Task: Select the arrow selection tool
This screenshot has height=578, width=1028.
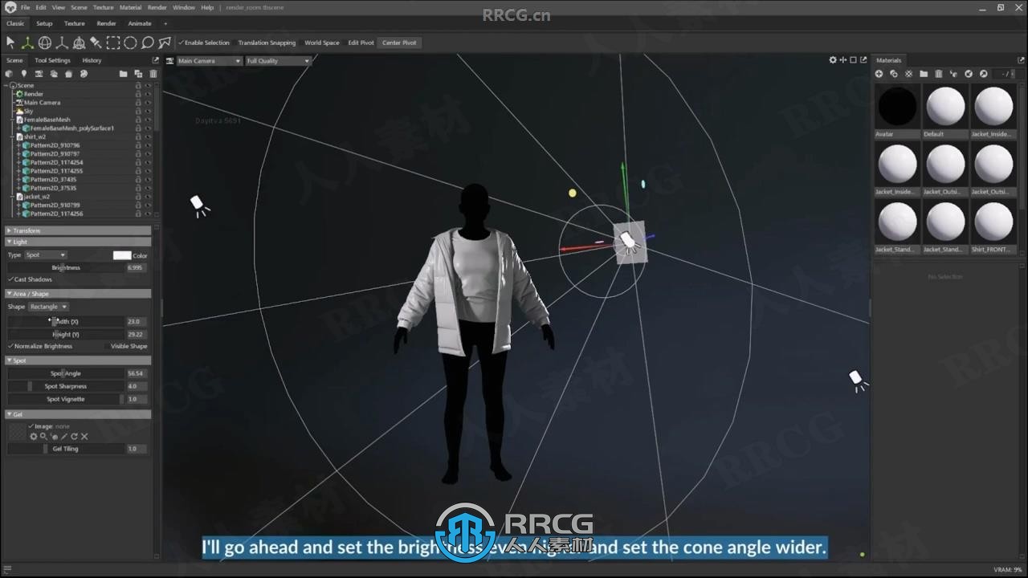Action: tap(10, 43)
